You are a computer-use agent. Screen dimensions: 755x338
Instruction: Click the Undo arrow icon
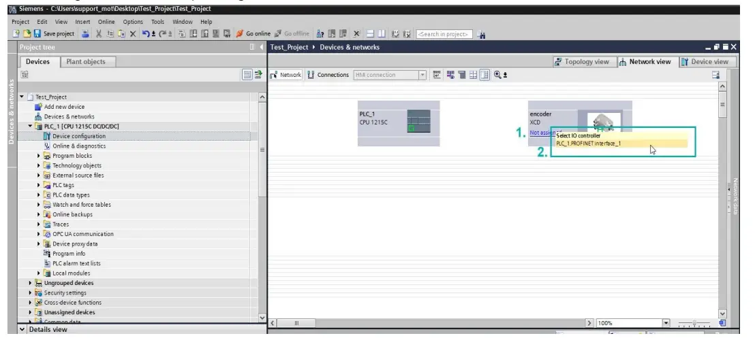tap(145, 33)
